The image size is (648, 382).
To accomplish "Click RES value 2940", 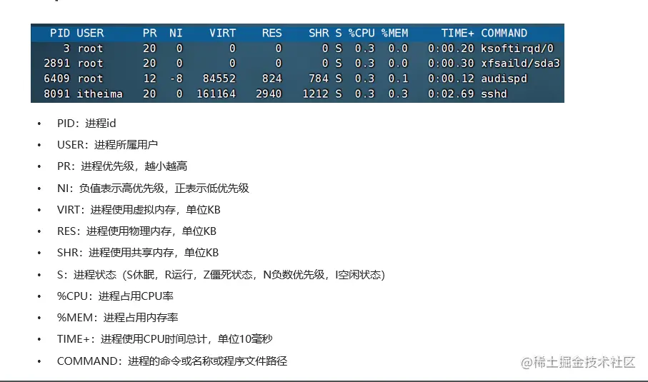I will [x=269, y=94].
